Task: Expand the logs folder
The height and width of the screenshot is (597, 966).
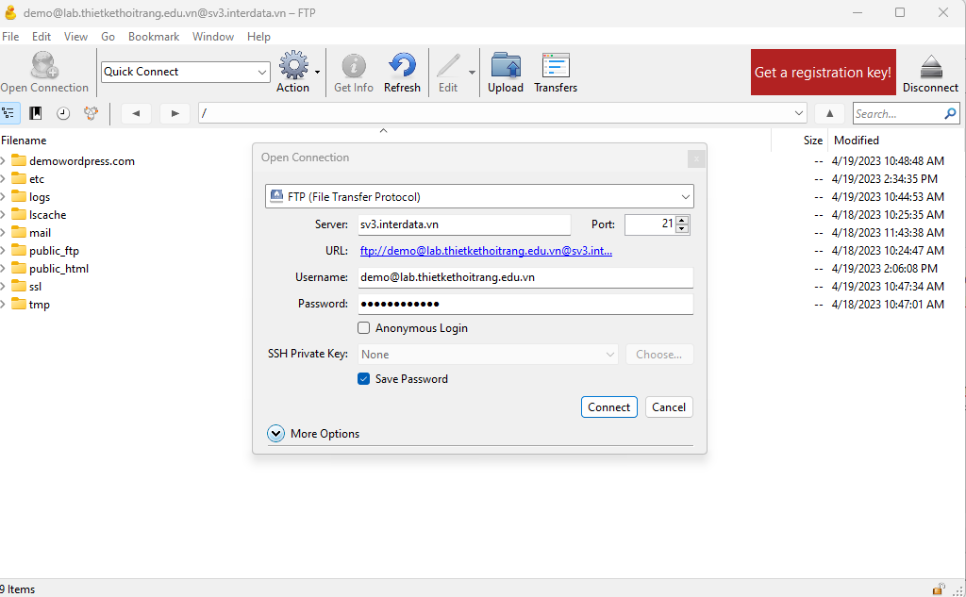Action: point(3,197)
